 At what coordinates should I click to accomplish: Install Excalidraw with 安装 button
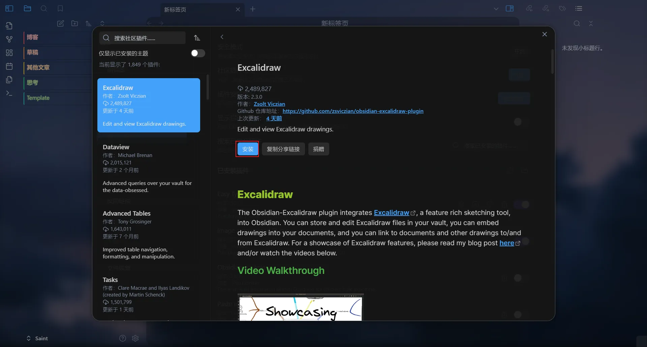click(x=248, y=149)
